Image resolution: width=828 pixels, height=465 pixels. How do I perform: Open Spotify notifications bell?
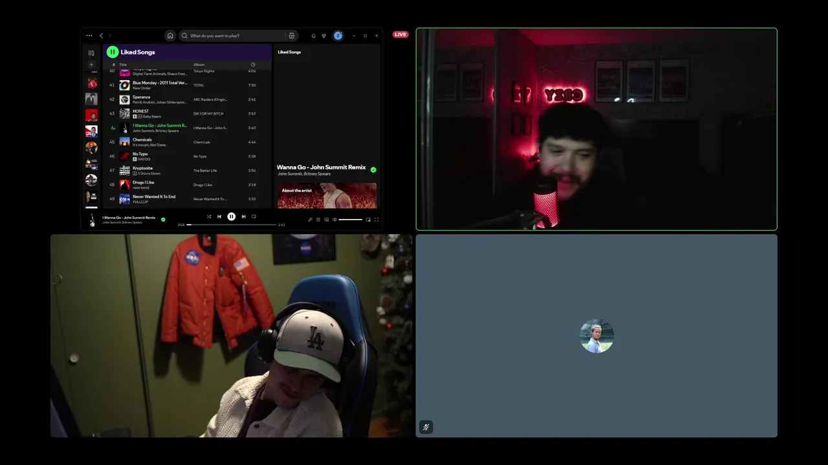tap(314, 36)
